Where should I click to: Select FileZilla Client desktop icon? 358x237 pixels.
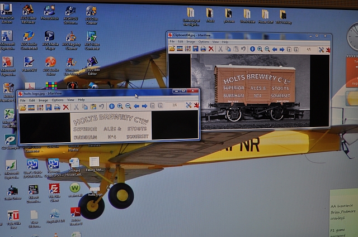(x=54, y=192)
